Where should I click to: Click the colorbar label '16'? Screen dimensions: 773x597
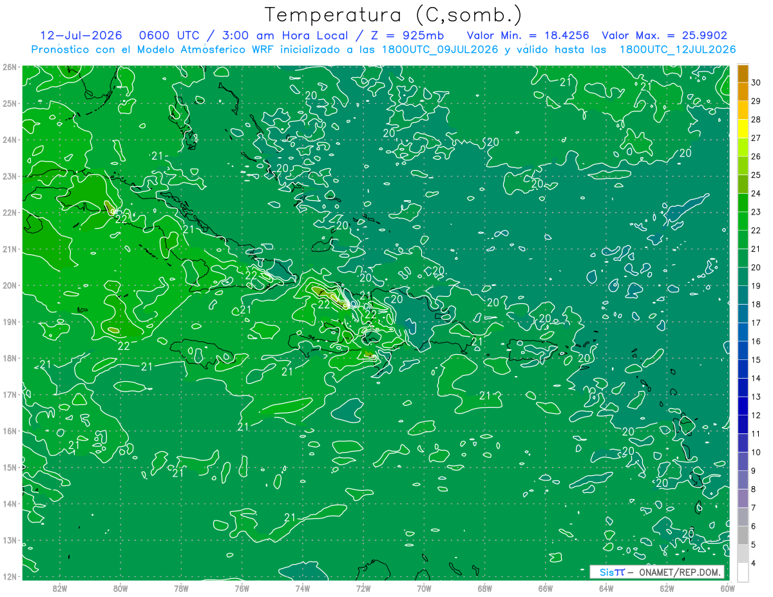point(756,341)
